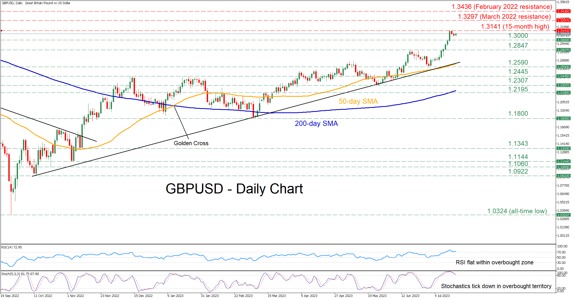
Task: Select the Stochastics tick down annotation
Action: pyautogui.click(x=496, y=286)
